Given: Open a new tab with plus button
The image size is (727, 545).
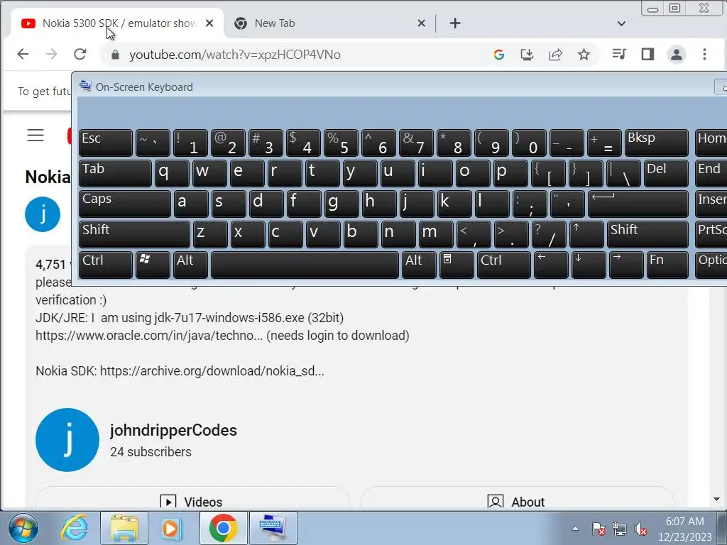Looking at the screenshot, I should (x=455, y=23).
